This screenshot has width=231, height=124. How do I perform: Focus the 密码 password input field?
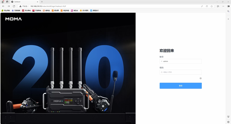click(x=181, y=72)
